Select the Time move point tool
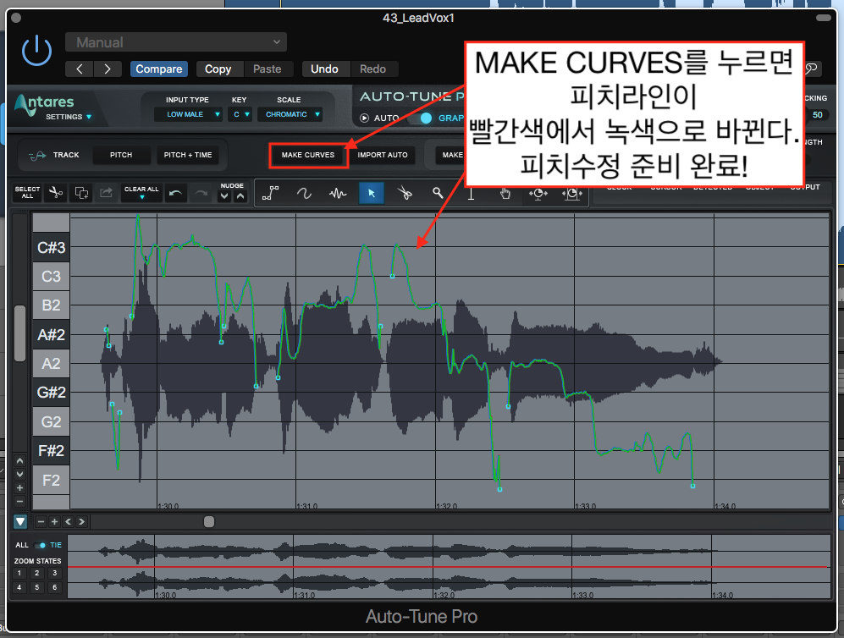Viewport: 844px width, 638px height. [x=538, y=195]
